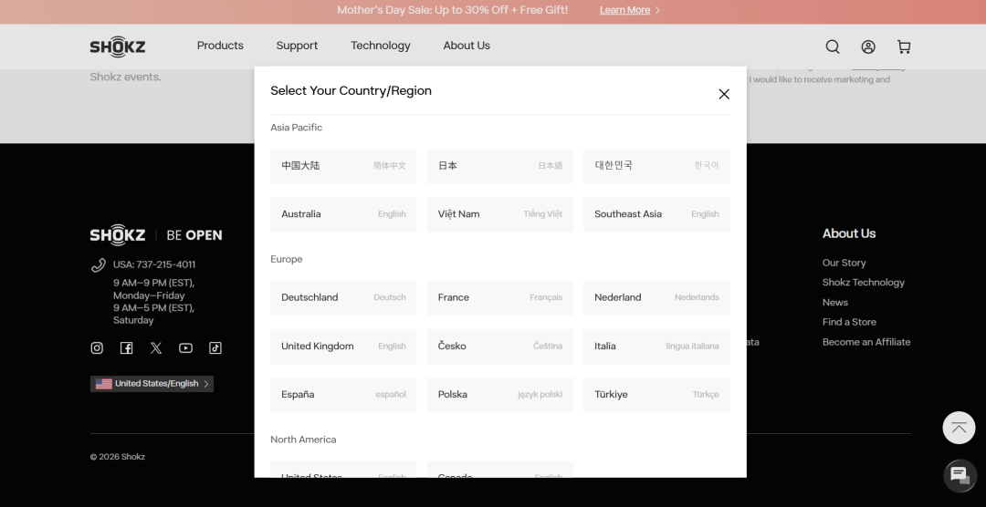Visit the Shokz TikTok page
The height and width of the screenshot is (507, 986).
click(x=215, y=348)
